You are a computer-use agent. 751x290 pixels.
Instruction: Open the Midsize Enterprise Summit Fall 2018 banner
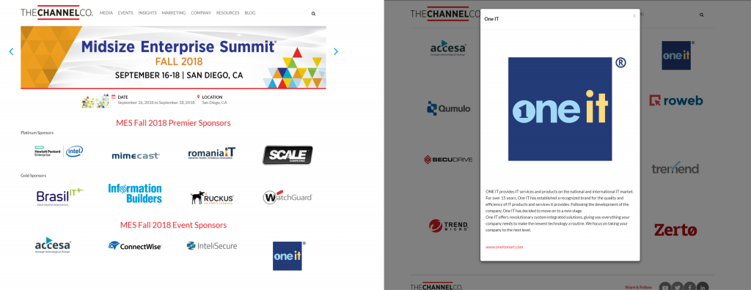[x=173, y=57]
